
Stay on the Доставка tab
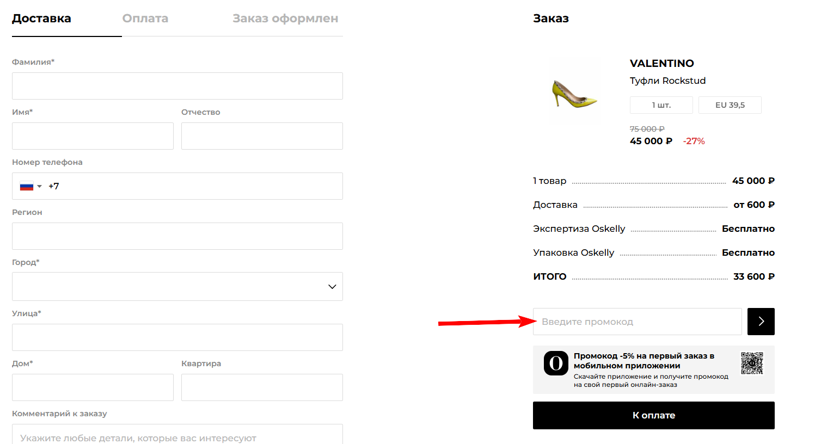coord(41,18)
